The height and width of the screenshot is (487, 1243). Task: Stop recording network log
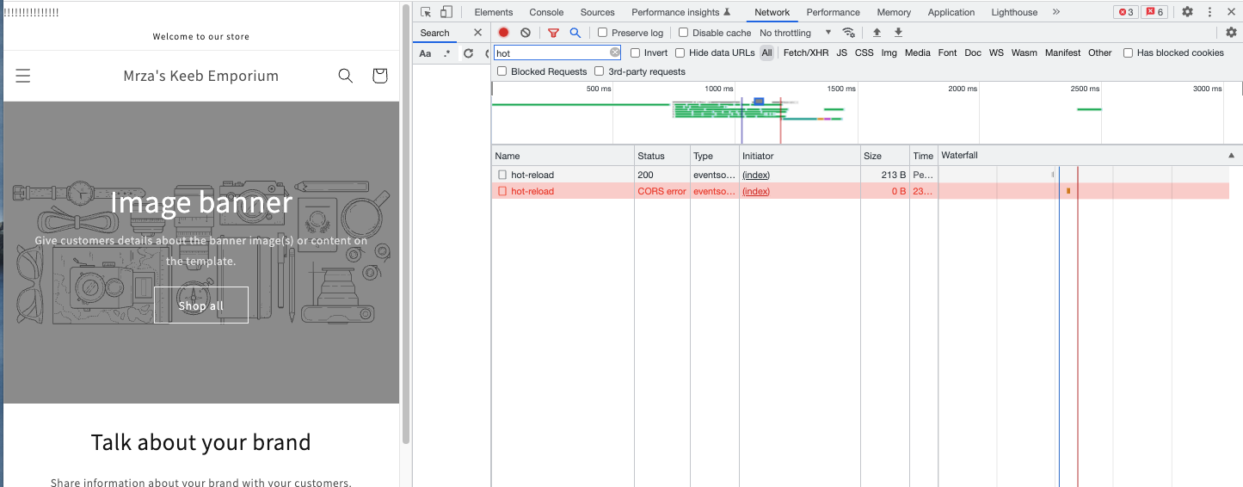coord(504,33)
